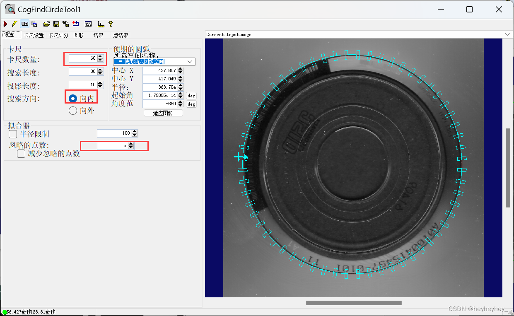Click the horizontal scrollbar below the image
The image size is (514, 316).
[x=354, y=302]
